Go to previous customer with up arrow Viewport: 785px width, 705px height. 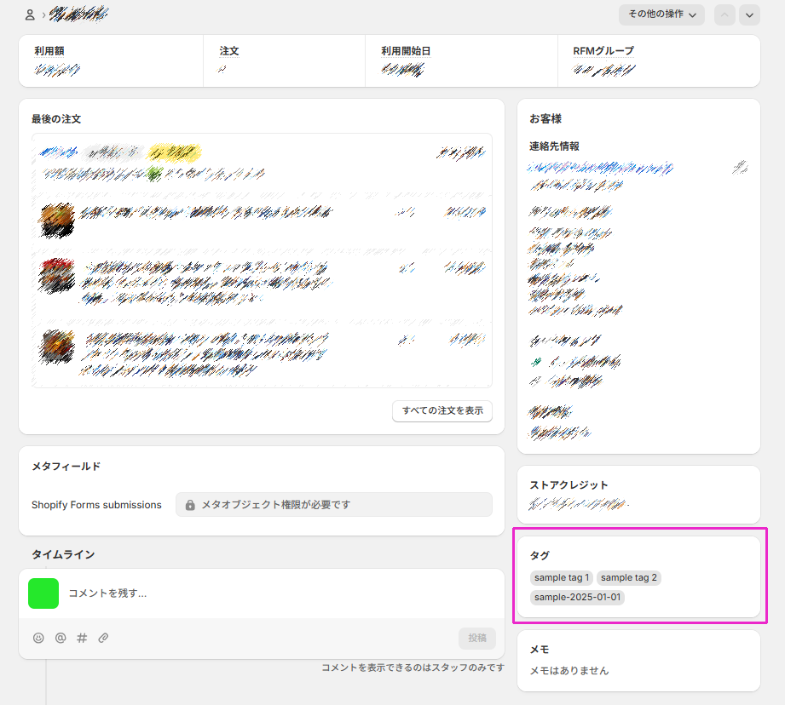pos(724,14)
